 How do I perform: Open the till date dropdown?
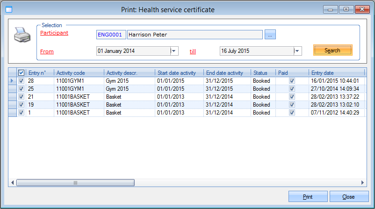pyautogui.click(x=297, y=51)
